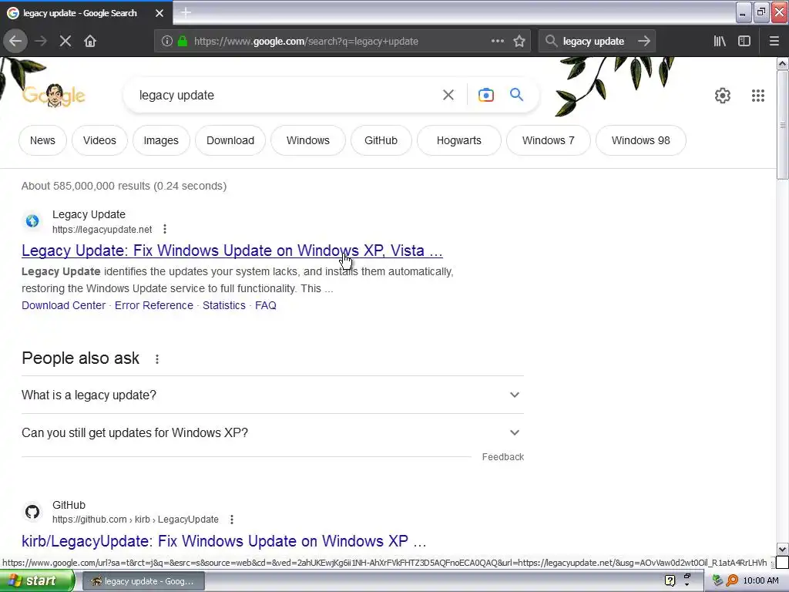The image size is (789, 592).
Task: Click the https://legacyupdate.net result URL
Action: [x=102, y=230]
